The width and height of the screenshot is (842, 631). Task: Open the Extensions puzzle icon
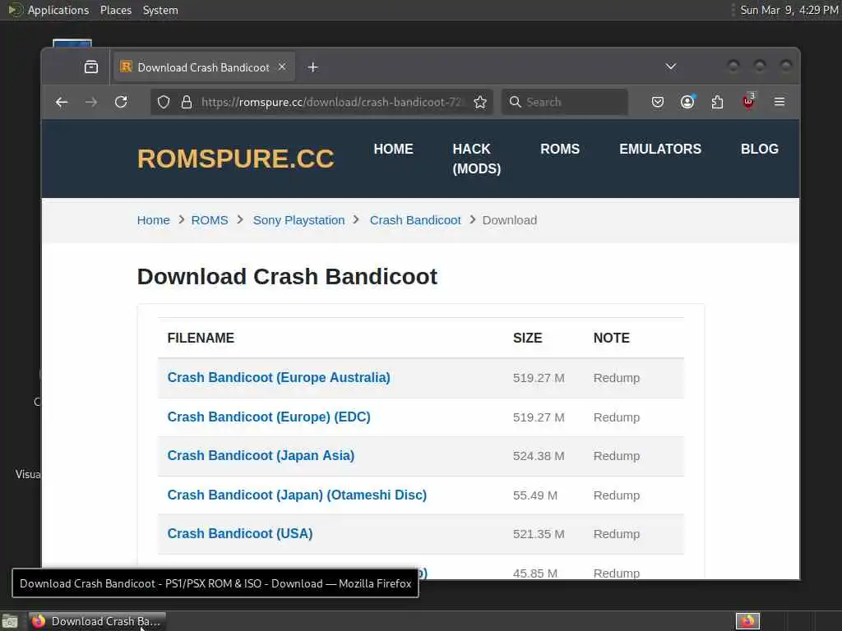pos(717,102)
